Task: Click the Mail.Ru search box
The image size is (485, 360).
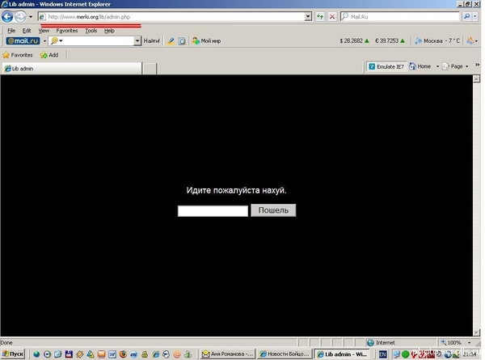Action: click(x=401, y=17)
